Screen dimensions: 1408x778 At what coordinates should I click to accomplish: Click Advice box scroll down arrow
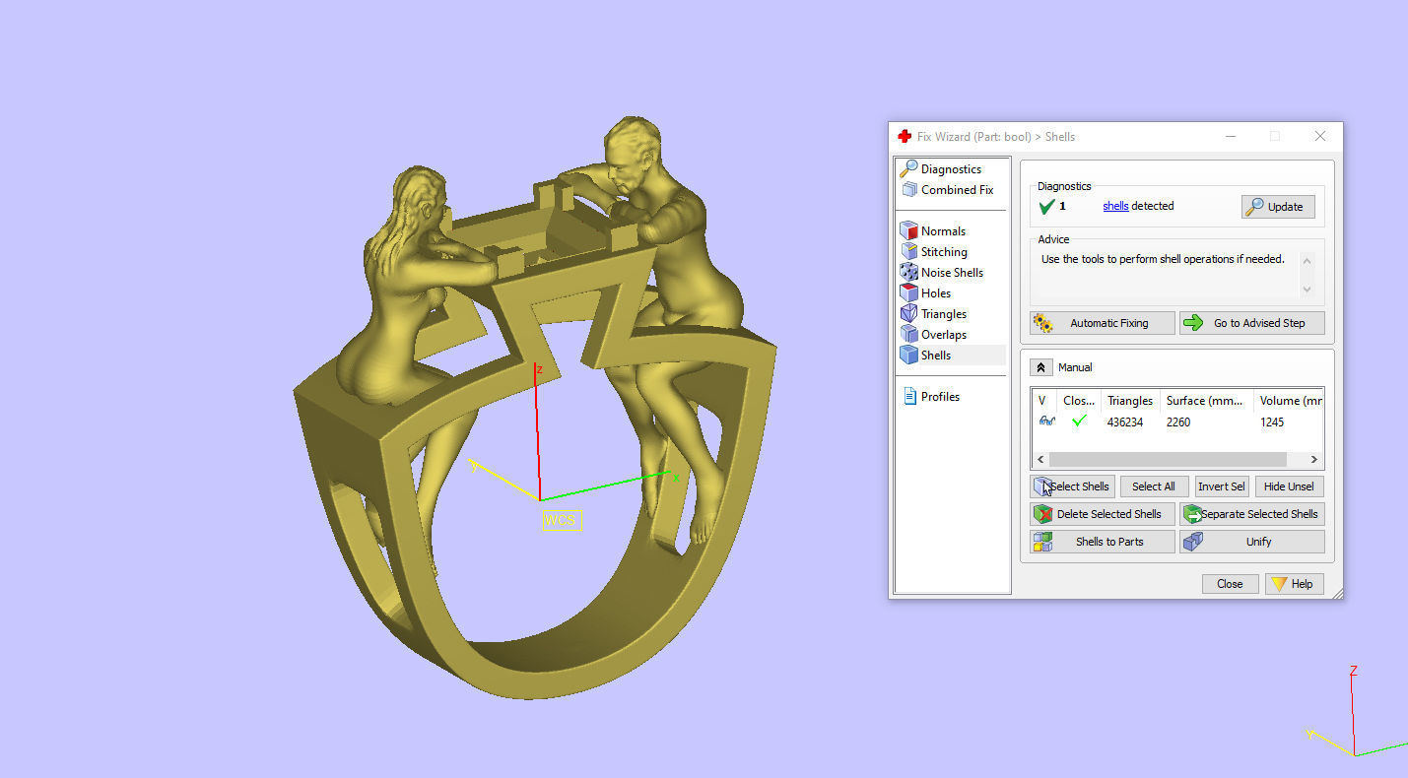tap(1307, 289)
